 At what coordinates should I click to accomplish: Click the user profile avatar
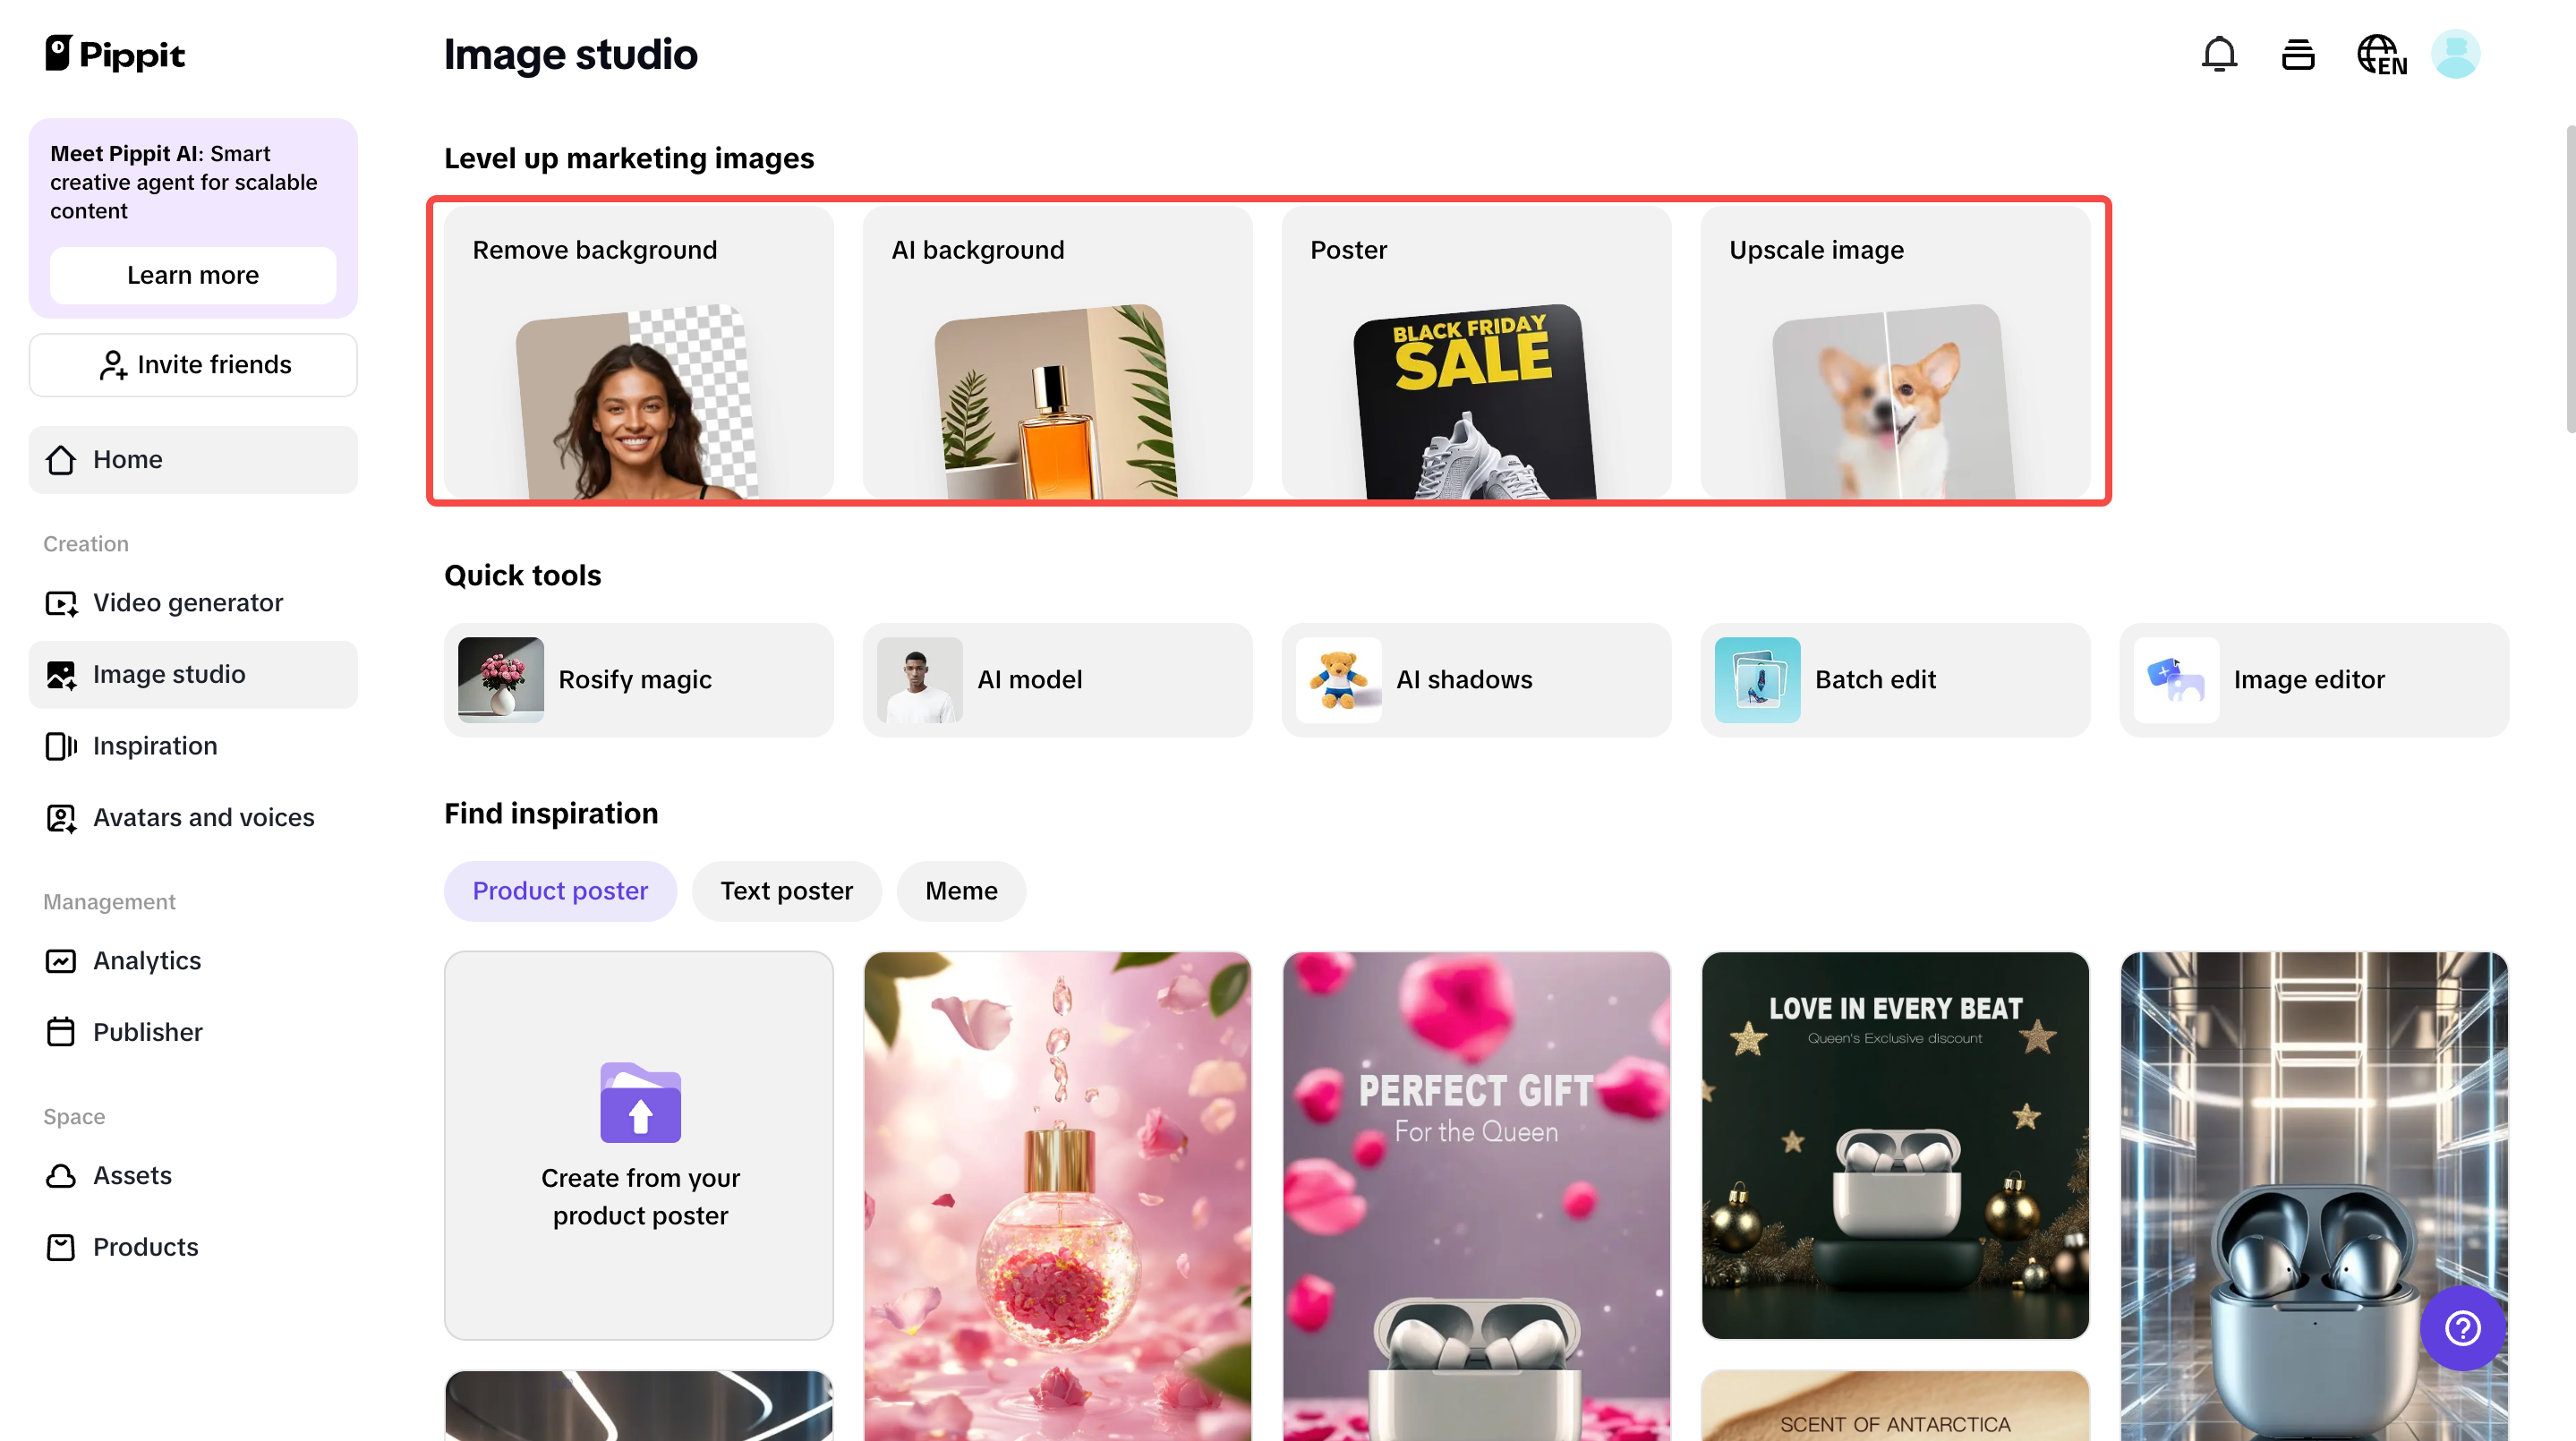point(2455,54)
